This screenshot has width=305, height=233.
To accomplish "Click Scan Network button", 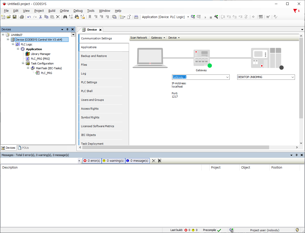I will pos(139,38).
